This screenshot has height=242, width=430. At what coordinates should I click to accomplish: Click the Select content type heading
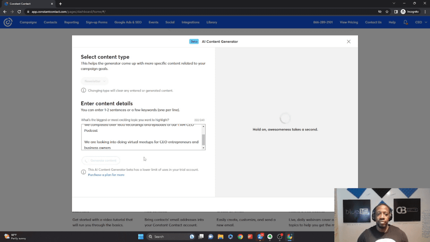click(105, 57)
